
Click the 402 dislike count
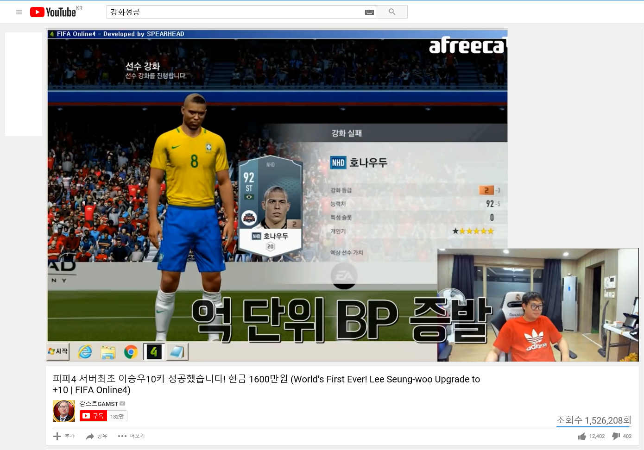click(627, 436)
